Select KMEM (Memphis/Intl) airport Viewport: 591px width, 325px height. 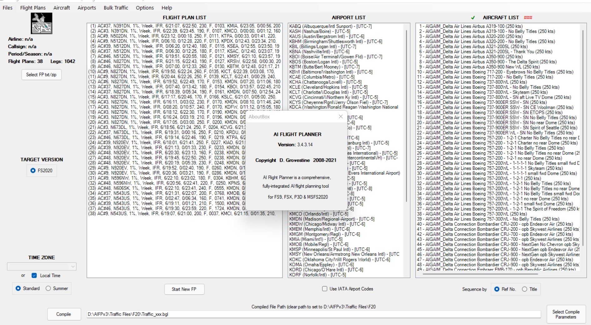(x=320, y=229)
